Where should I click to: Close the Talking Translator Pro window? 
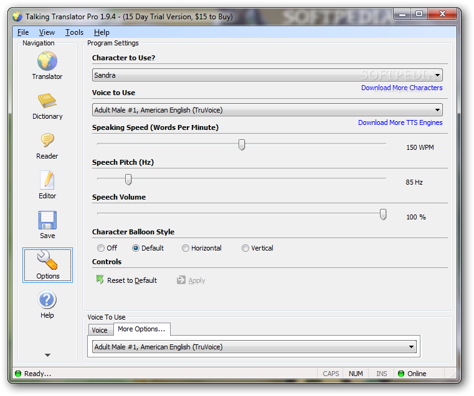tap(443, 14)
